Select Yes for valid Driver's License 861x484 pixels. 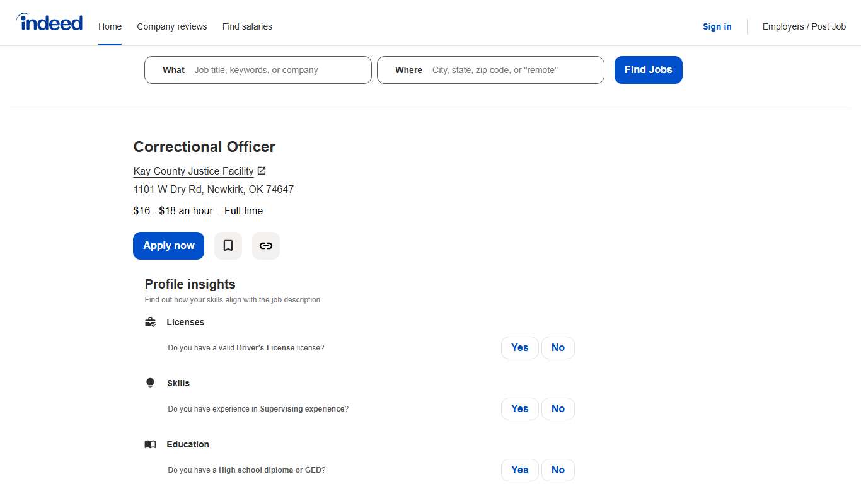point(519,347)
